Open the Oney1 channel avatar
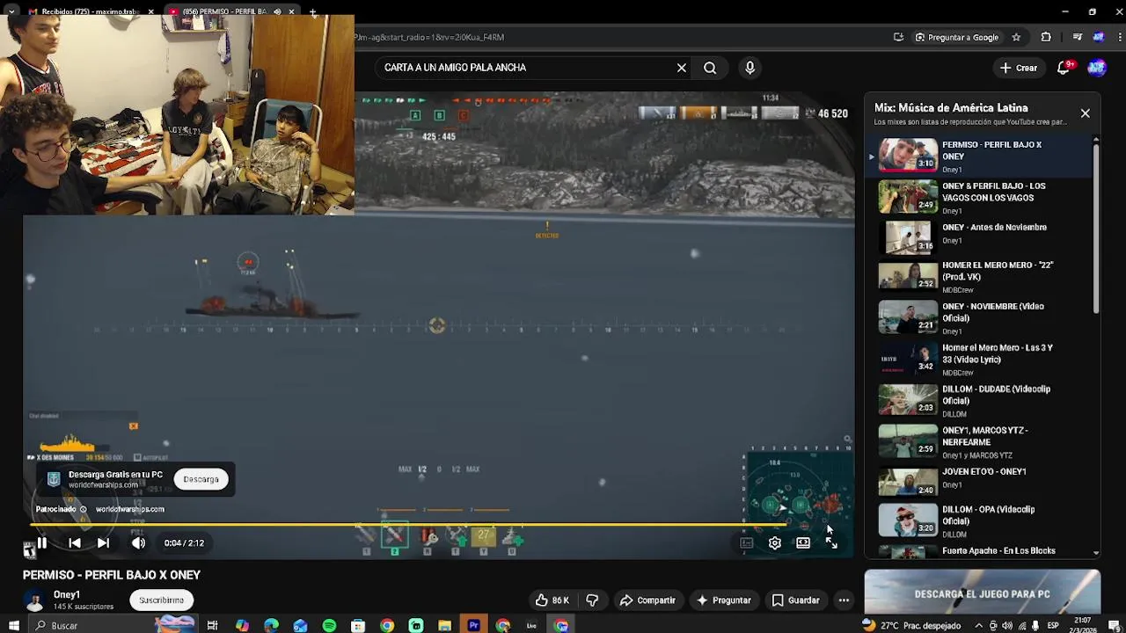Viewport: 1126px width, 633px height. (34, 600)
